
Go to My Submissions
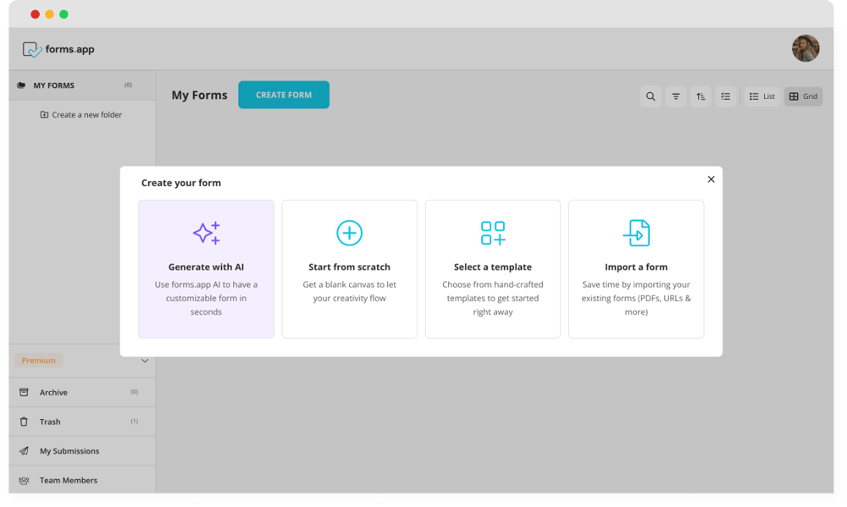point(69,451)
